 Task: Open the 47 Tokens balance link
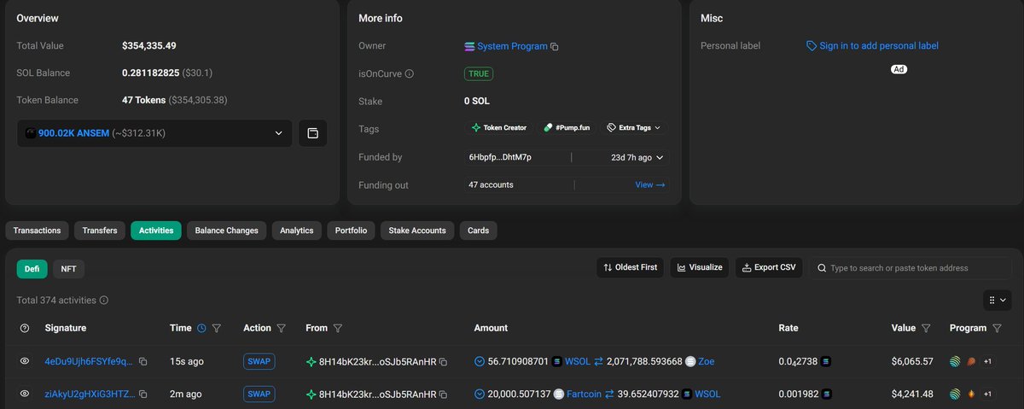(x=143, y=100)
